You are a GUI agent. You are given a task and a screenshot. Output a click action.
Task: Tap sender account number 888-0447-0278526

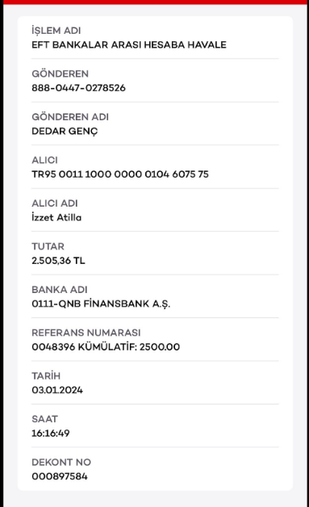[x=78, y=88]
